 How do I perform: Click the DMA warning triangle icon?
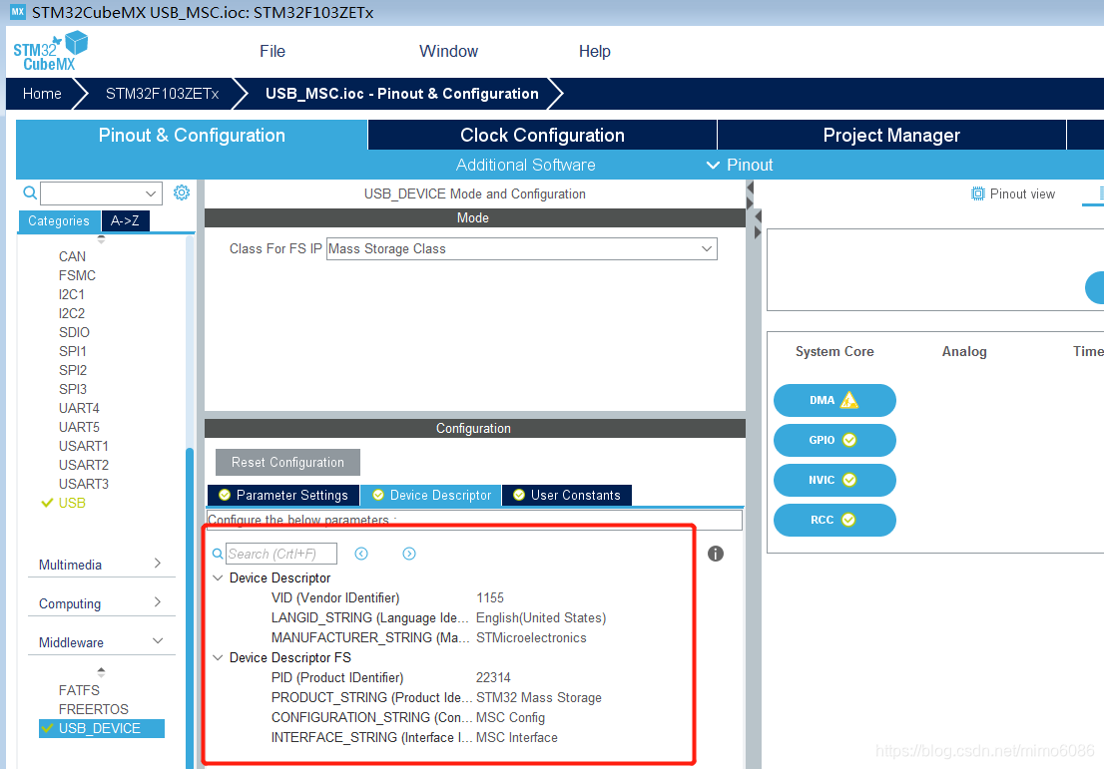click(x=849, y=400)
